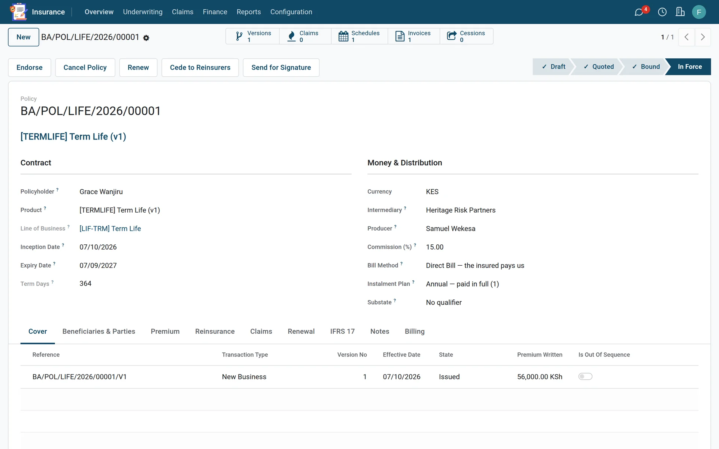Click Cede to Reinsurers button

pos(200,67)
